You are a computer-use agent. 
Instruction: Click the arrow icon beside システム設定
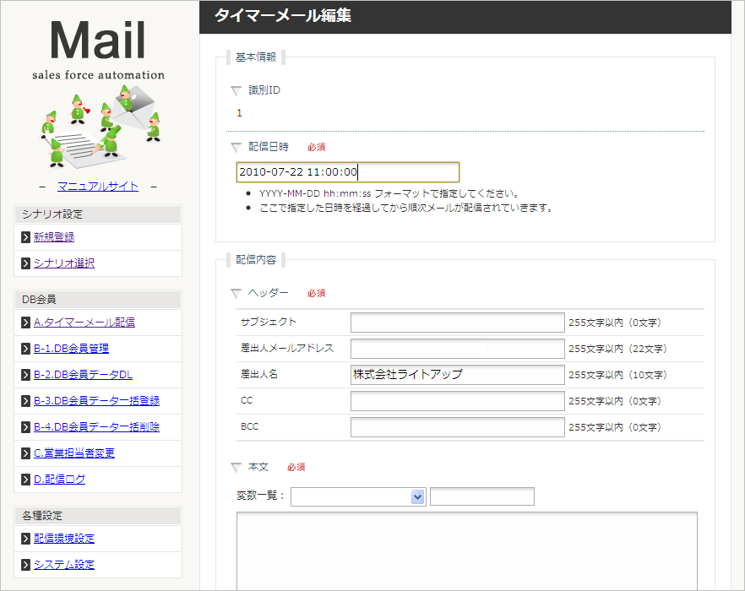click(x=26, y=565)
